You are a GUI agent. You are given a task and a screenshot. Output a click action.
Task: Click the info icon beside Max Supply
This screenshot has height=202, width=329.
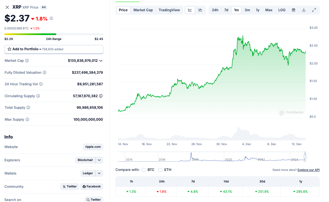pos(27,119)
